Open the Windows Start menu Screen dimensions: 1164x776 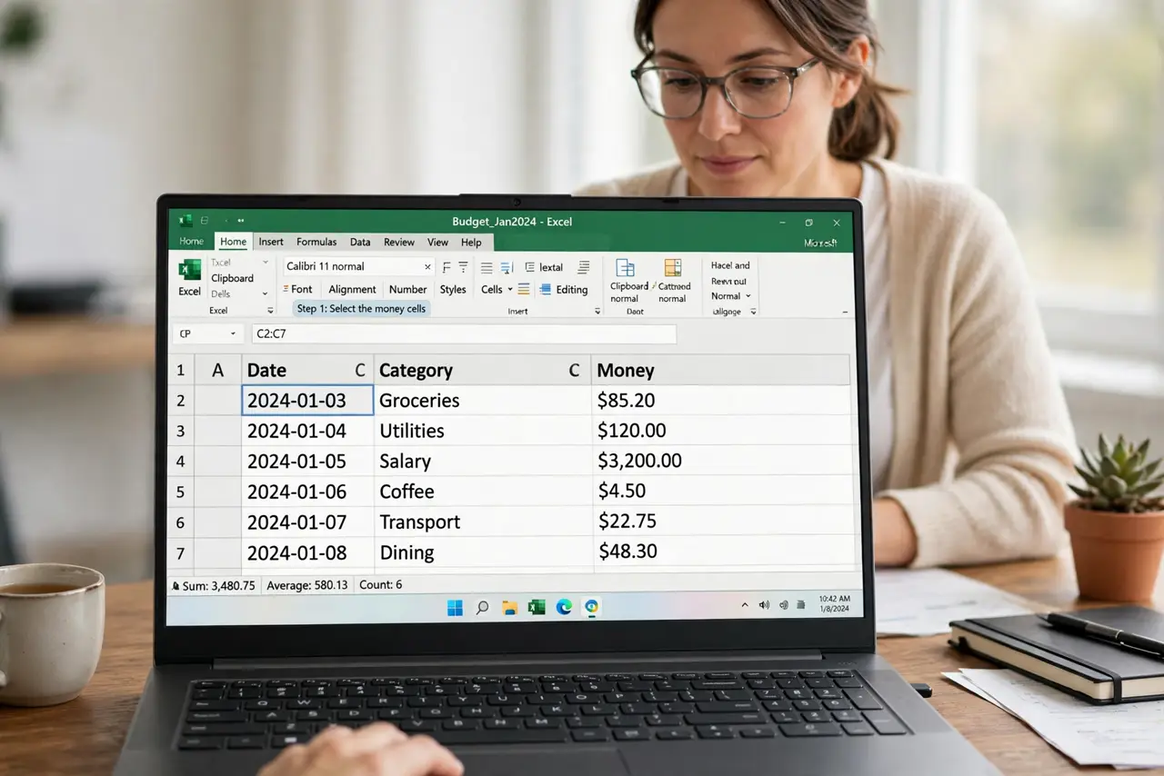click(455, 607)
